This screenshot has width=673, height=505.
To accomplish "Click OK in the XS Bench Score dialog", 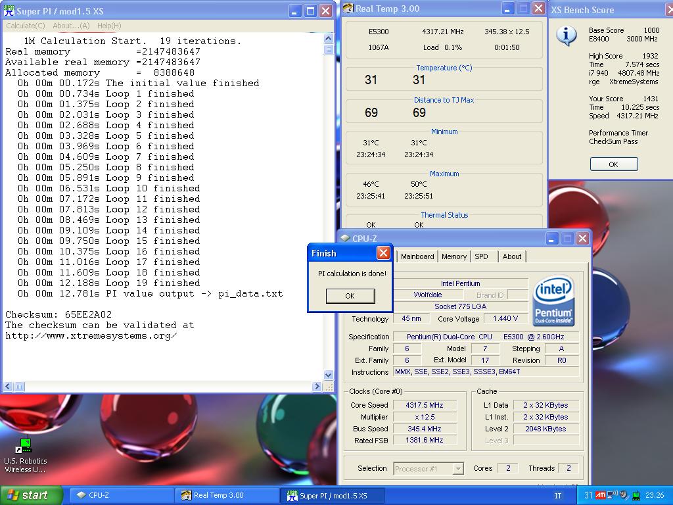I will coord(613,164).
